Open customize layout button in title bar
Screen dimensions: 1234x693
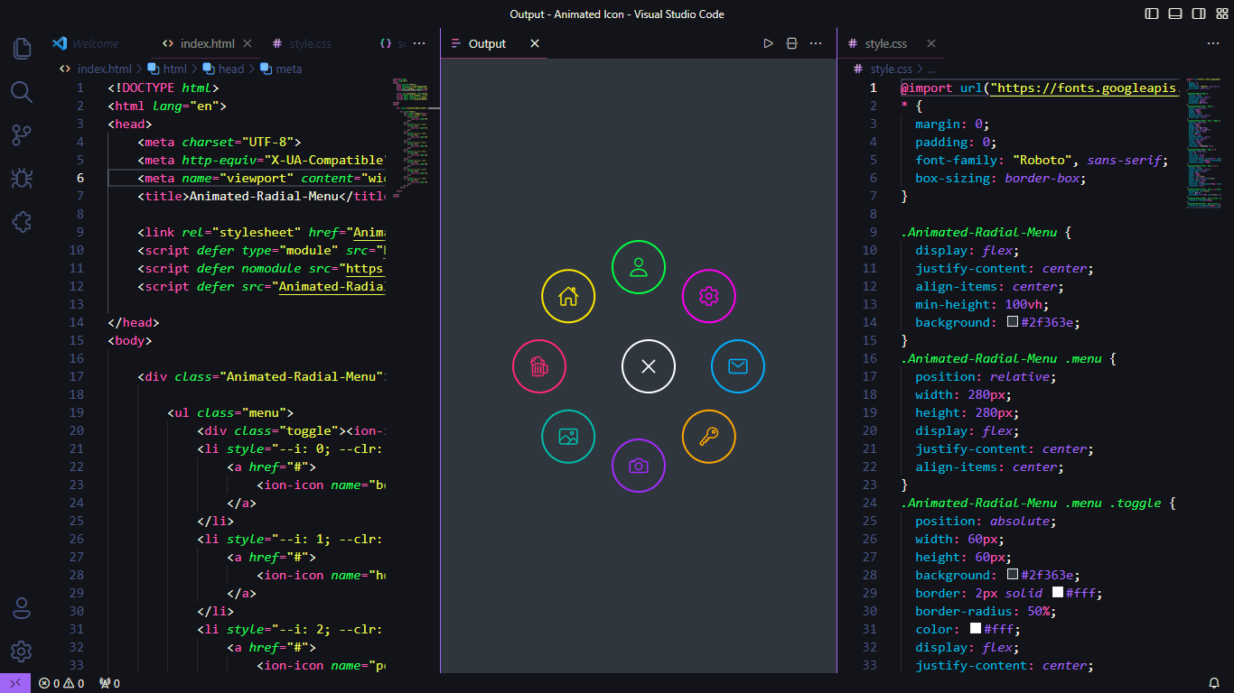click(x=1222, y=14)
